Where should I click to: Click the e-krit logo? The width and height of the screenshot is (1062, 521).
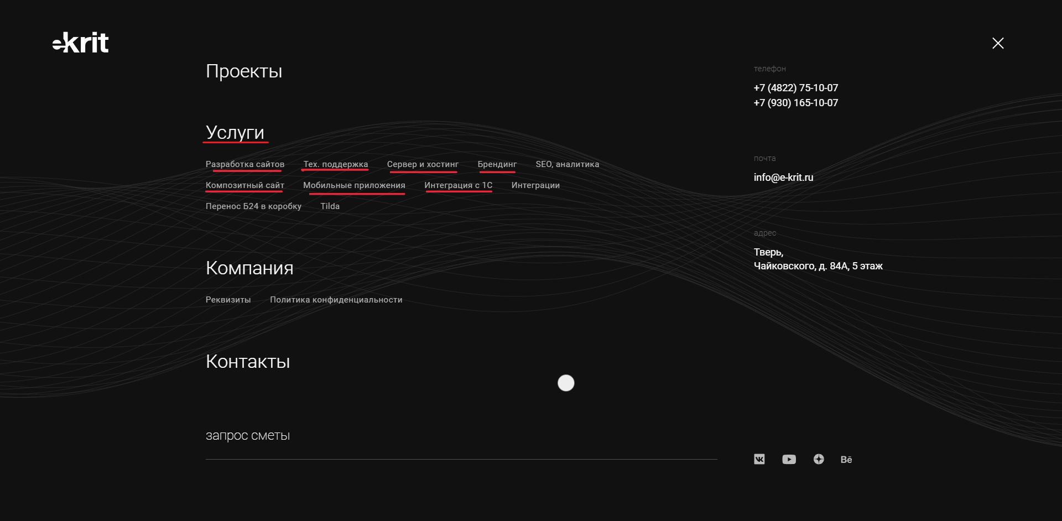81,43
